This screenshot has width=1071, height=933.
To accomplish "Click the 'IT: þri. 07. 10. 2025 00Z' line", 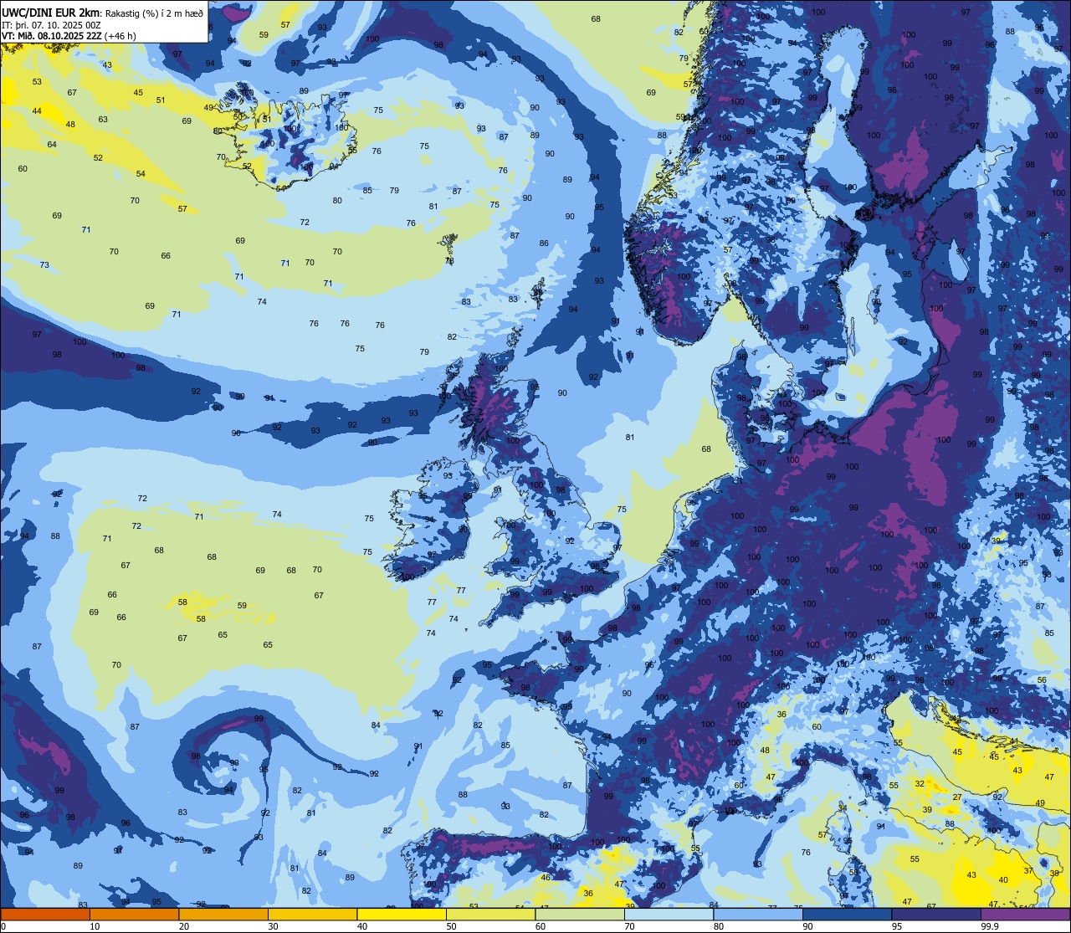I will pyautogui.click(x=53, y=24).
